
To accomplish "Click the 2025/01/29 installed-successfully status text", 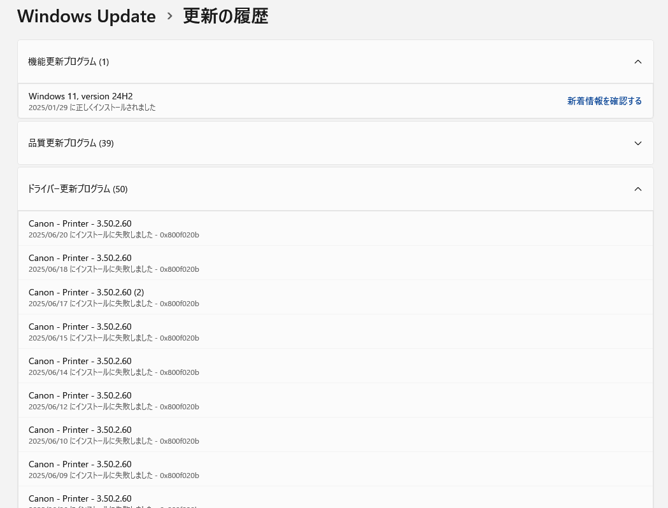I will point(92,108).
